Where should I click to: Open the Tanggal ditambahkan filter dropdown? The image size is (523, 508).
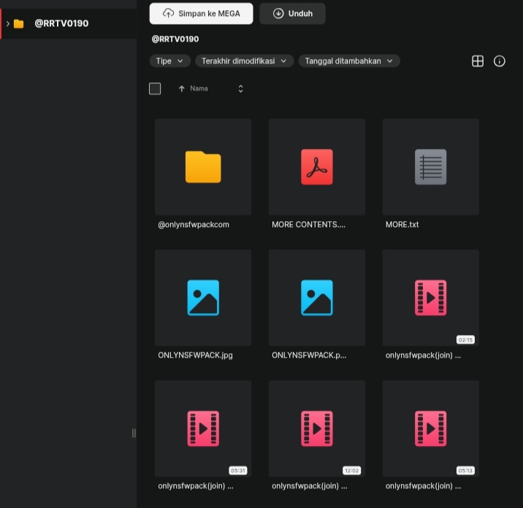pos(349,61)
